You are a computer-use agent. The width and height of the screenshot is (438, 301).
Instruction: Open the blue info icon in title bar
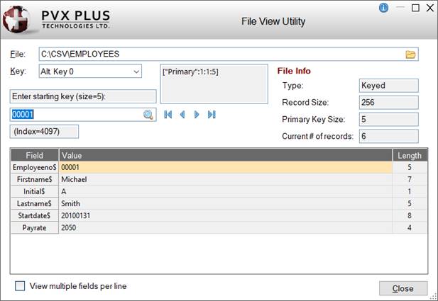[x=384, y=8]
